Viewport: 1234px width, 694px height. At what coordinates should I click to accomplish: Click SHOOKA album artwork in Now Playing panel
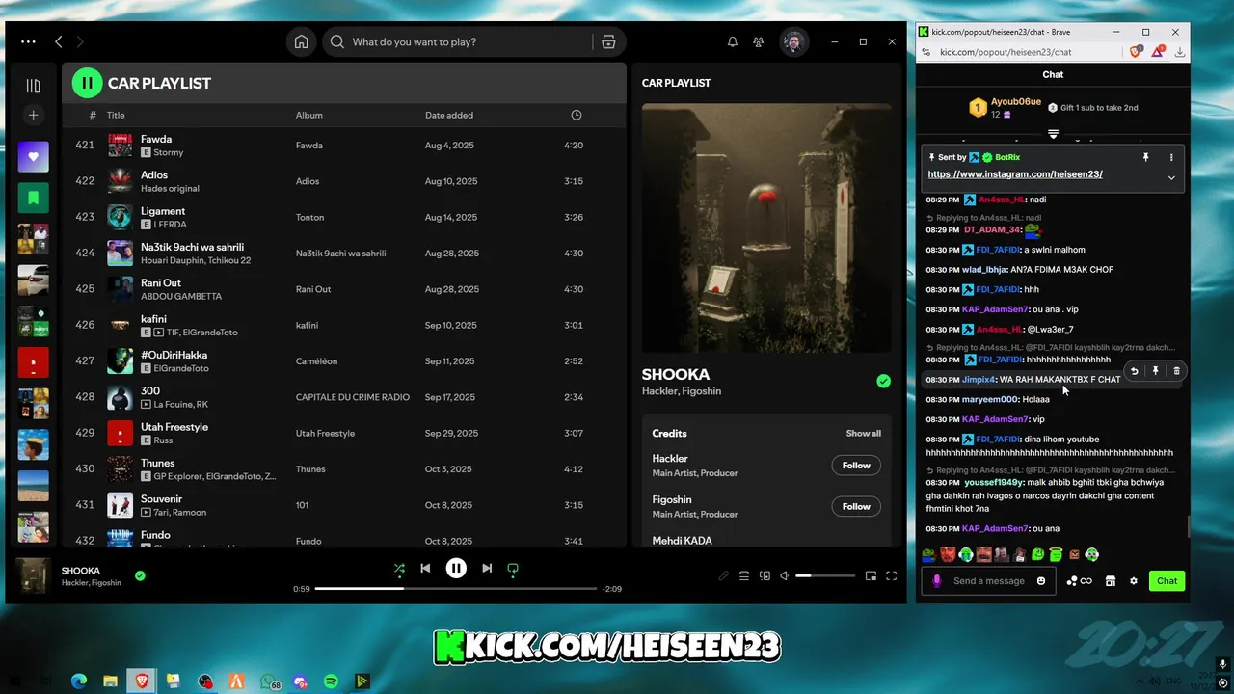point(766,227)
